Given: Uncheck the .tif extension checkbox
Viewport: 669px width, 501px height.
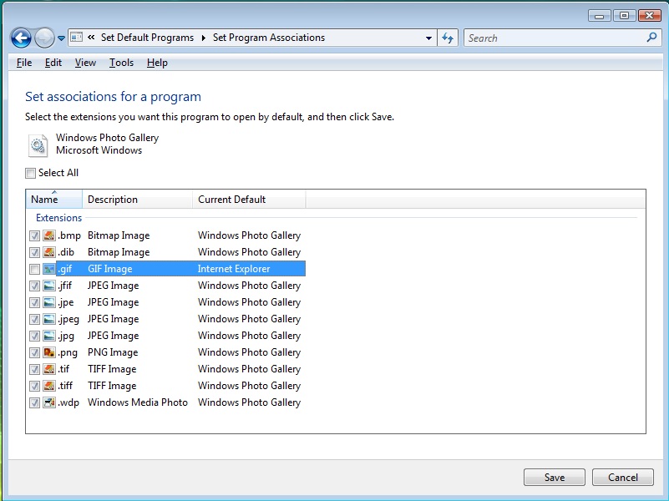Looking at the screenshot, I should coord(34,369).
